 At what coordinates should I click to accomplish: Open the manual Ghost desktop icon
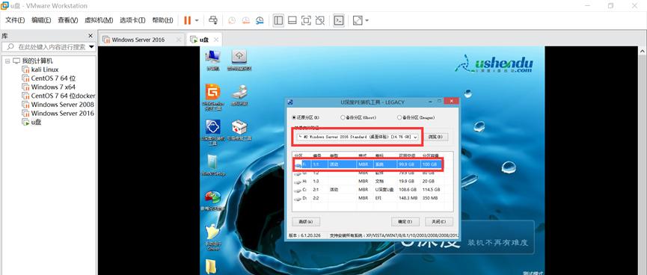(x=213, y=238)
